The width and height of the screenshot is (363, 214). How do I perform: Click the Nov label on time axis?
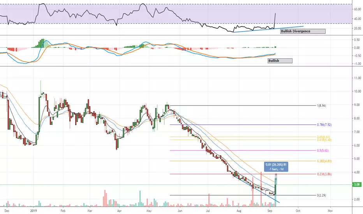(x=330, y=211)
